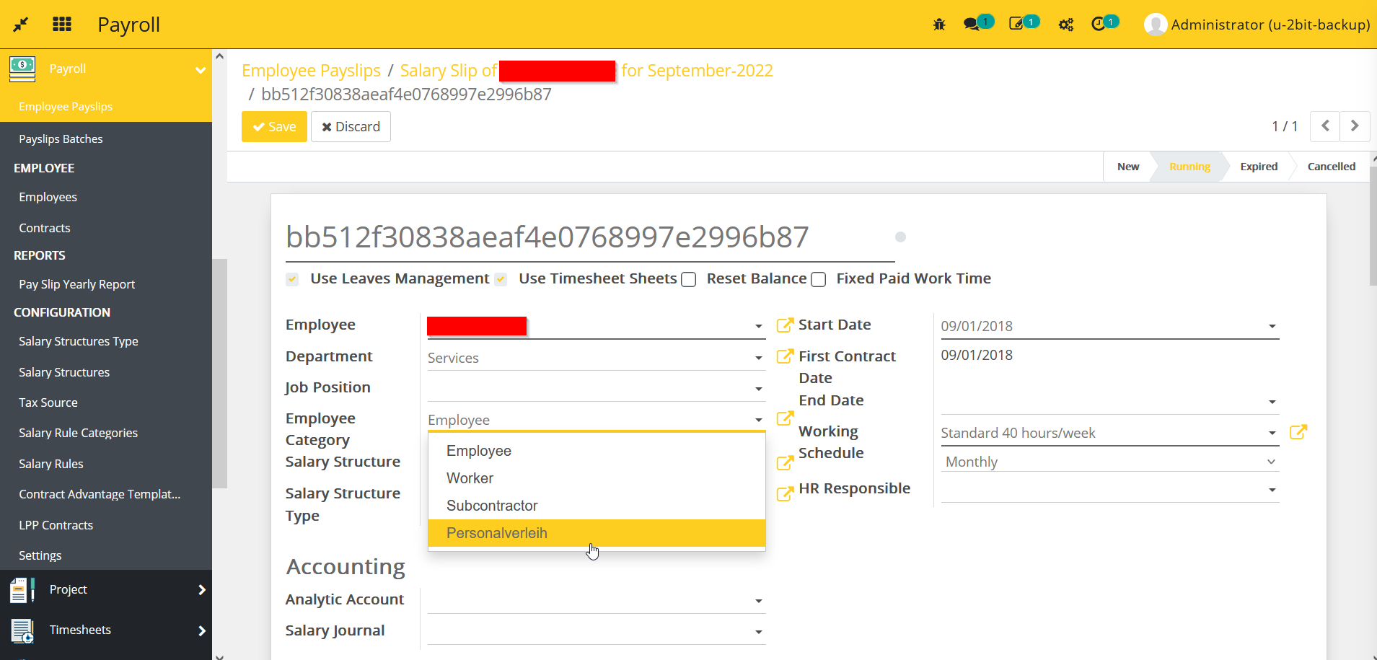The height and width of the screenshot is (660, 1377).
Task: Switch payslip state to Expired
Action: 1258,166
